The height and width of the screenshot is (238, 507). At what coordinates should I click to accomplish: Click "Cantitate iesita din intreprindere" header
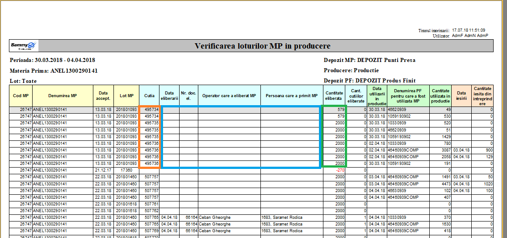pos(482,96)
